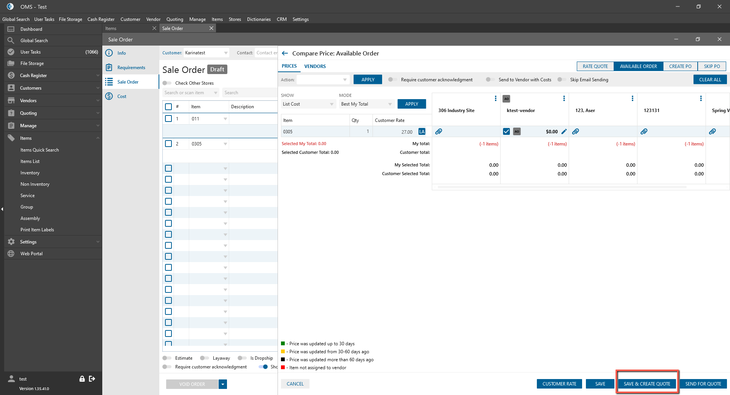Open File Storage folder icon
This screenshot has width=730, height=395.
pyautogui.click(x=11, y=63)
